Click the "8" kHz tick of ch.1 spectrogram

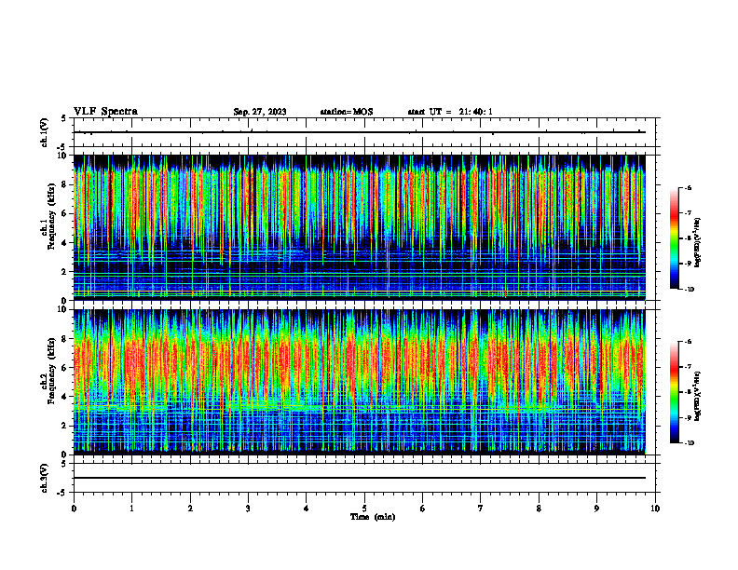pyautogui.click(x=65, y=184)
